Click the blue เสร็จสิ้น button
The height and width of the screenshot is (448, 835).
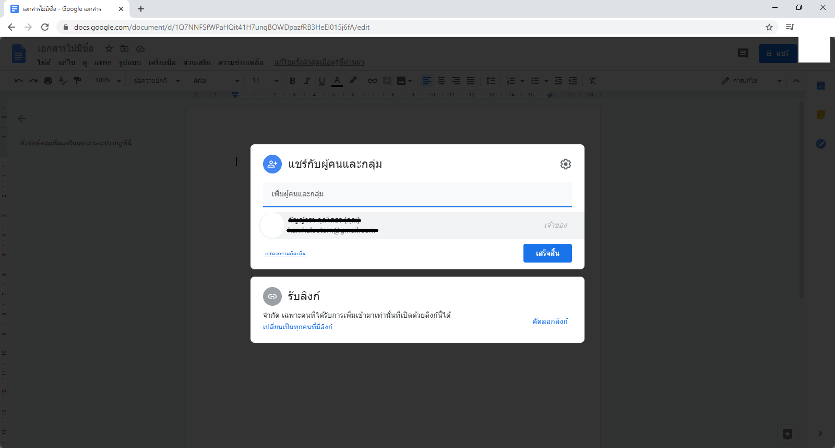(547, 253)
